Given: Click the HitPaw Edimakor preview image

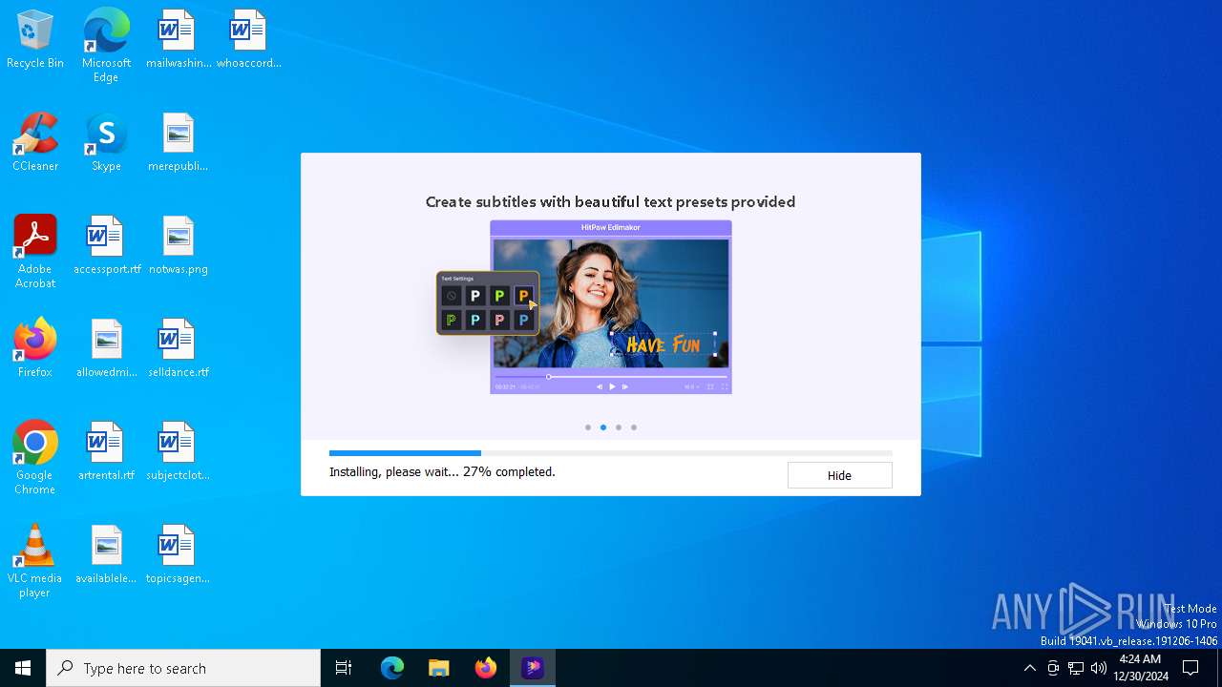Looking at the screenshot, I should (x=611, y=307).
